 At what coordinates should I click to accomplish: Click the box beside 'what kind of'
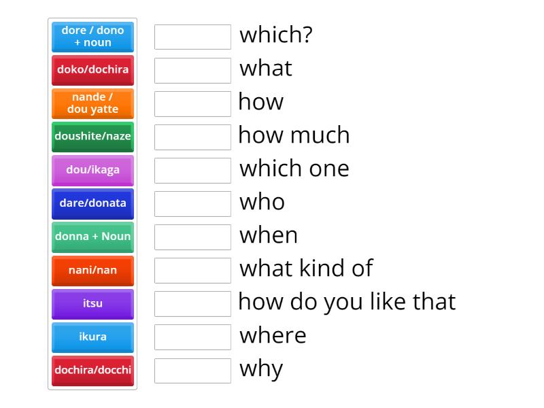(192, 270)
